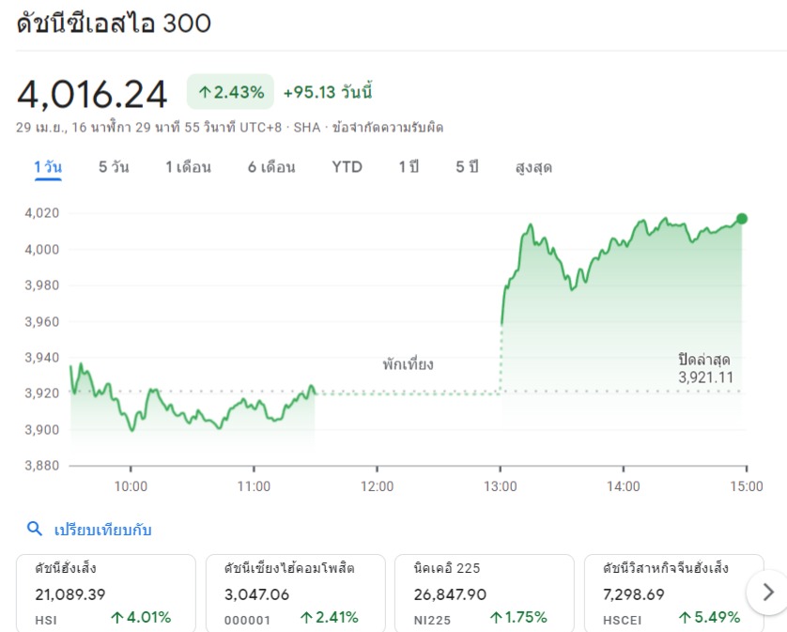Viewport: 787px width, 632px height.
Task: Select the 1 วัน time range tab
Action: coord(48,168)
